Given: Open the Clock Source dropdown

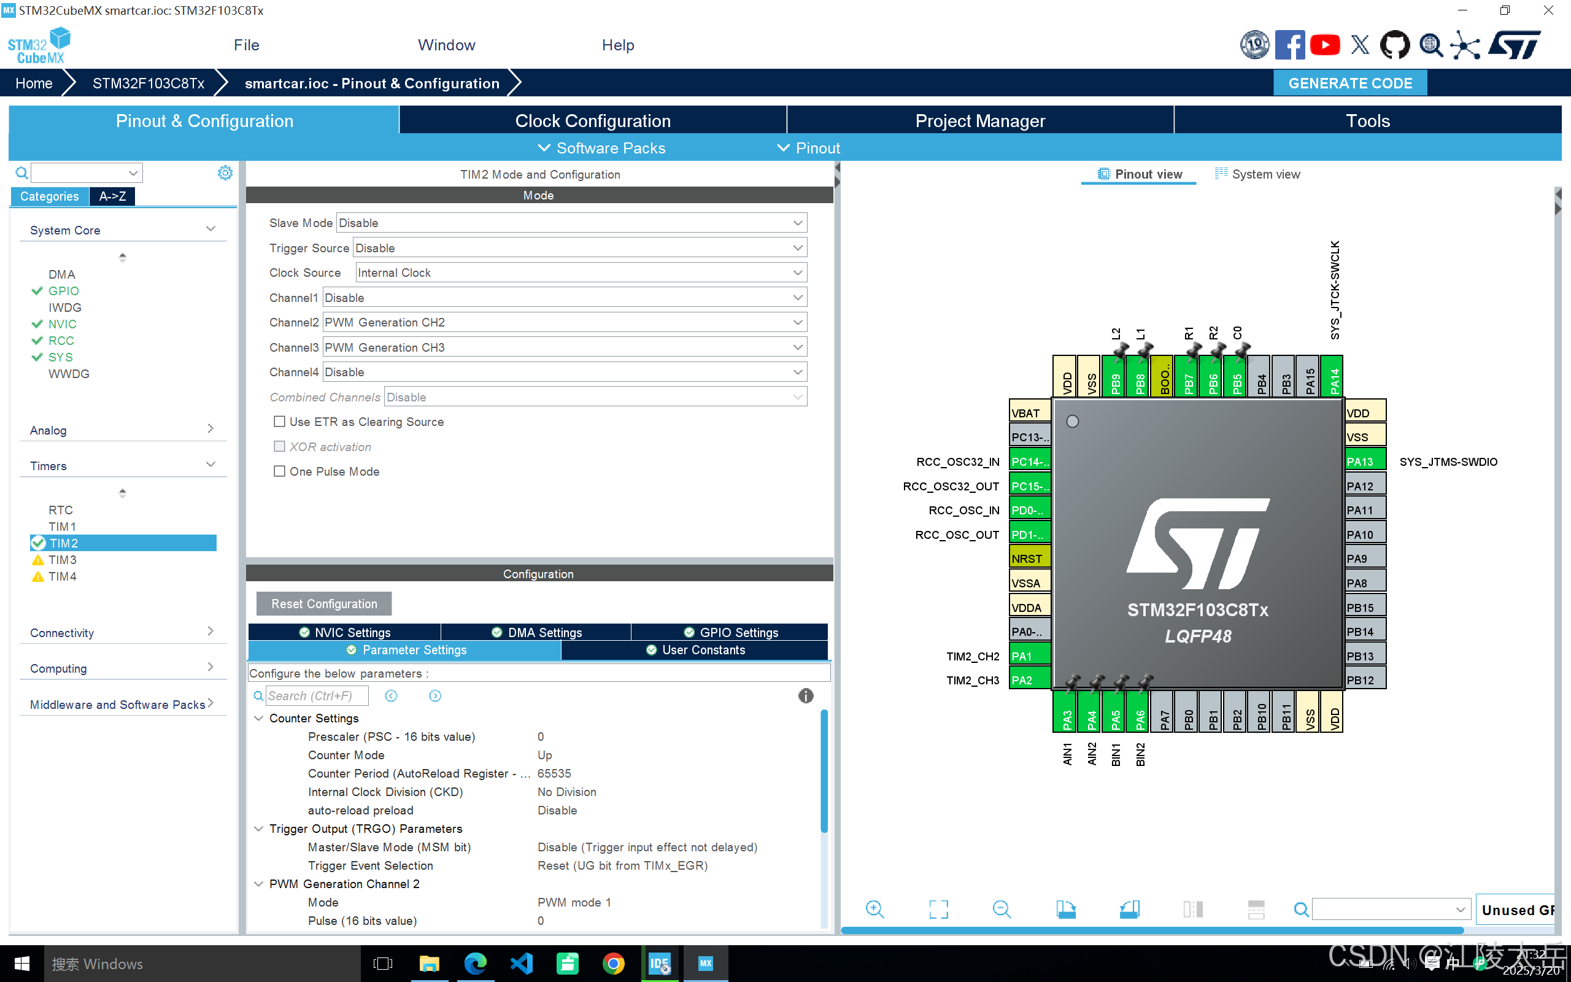Looking at the screenshot, I should [x=581, y=273].
